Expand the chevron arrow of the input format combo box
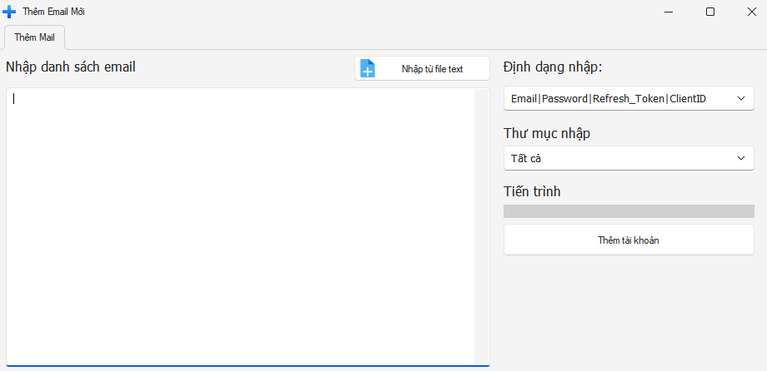Image resolution: width=767 pixels, height=371 pixels. click(x=741, y=99)
